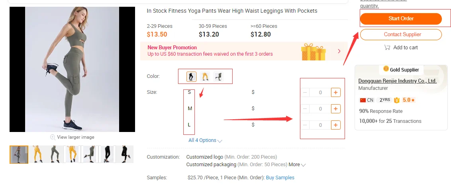
Task: Select first olive outfit thumbnail
Action: point(19,154)
